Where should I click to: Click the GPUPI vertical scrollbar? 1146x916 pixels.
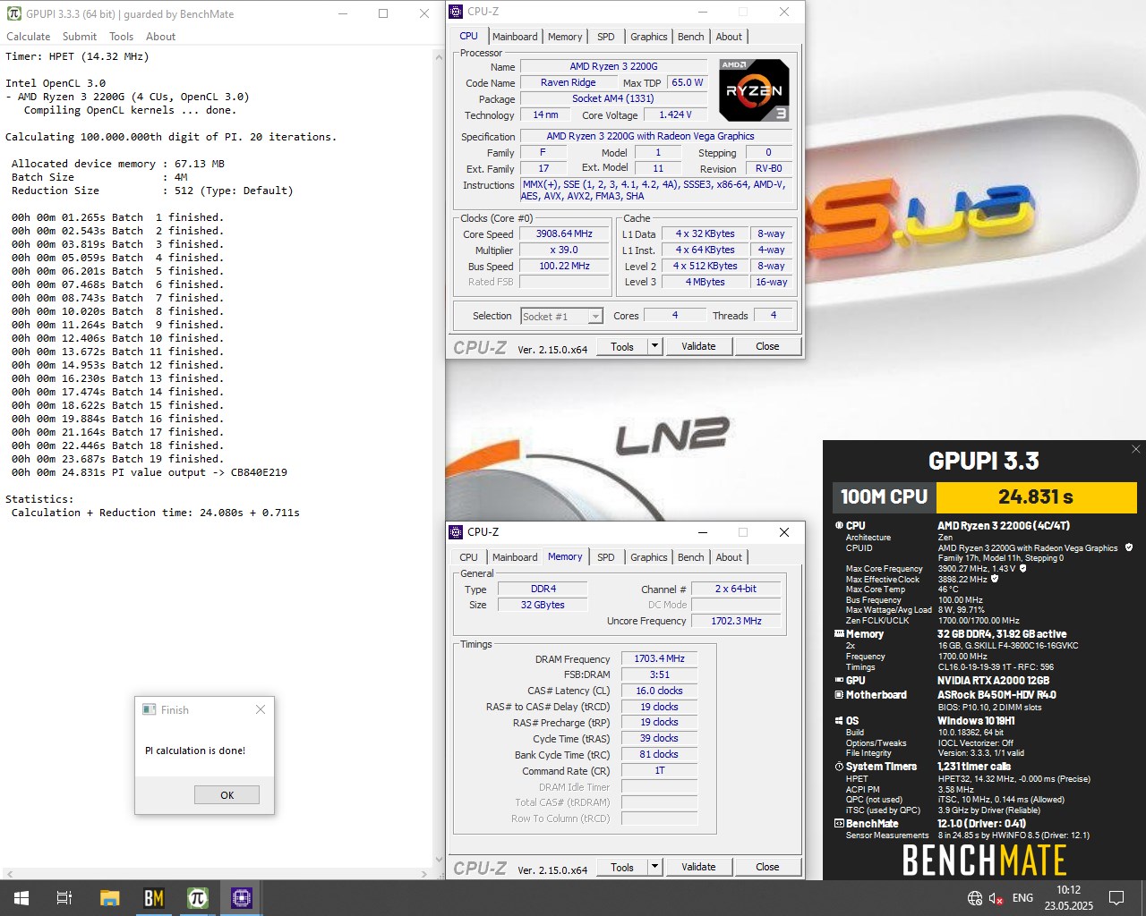point(439,457)
